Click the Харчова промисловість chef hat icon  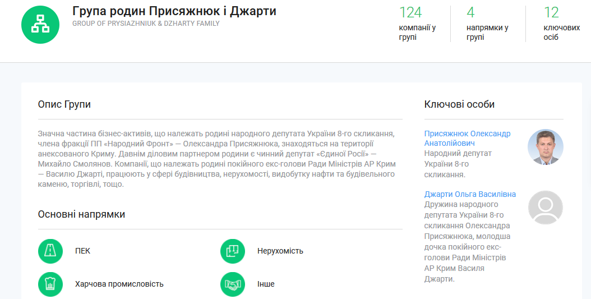click(50, 284)
